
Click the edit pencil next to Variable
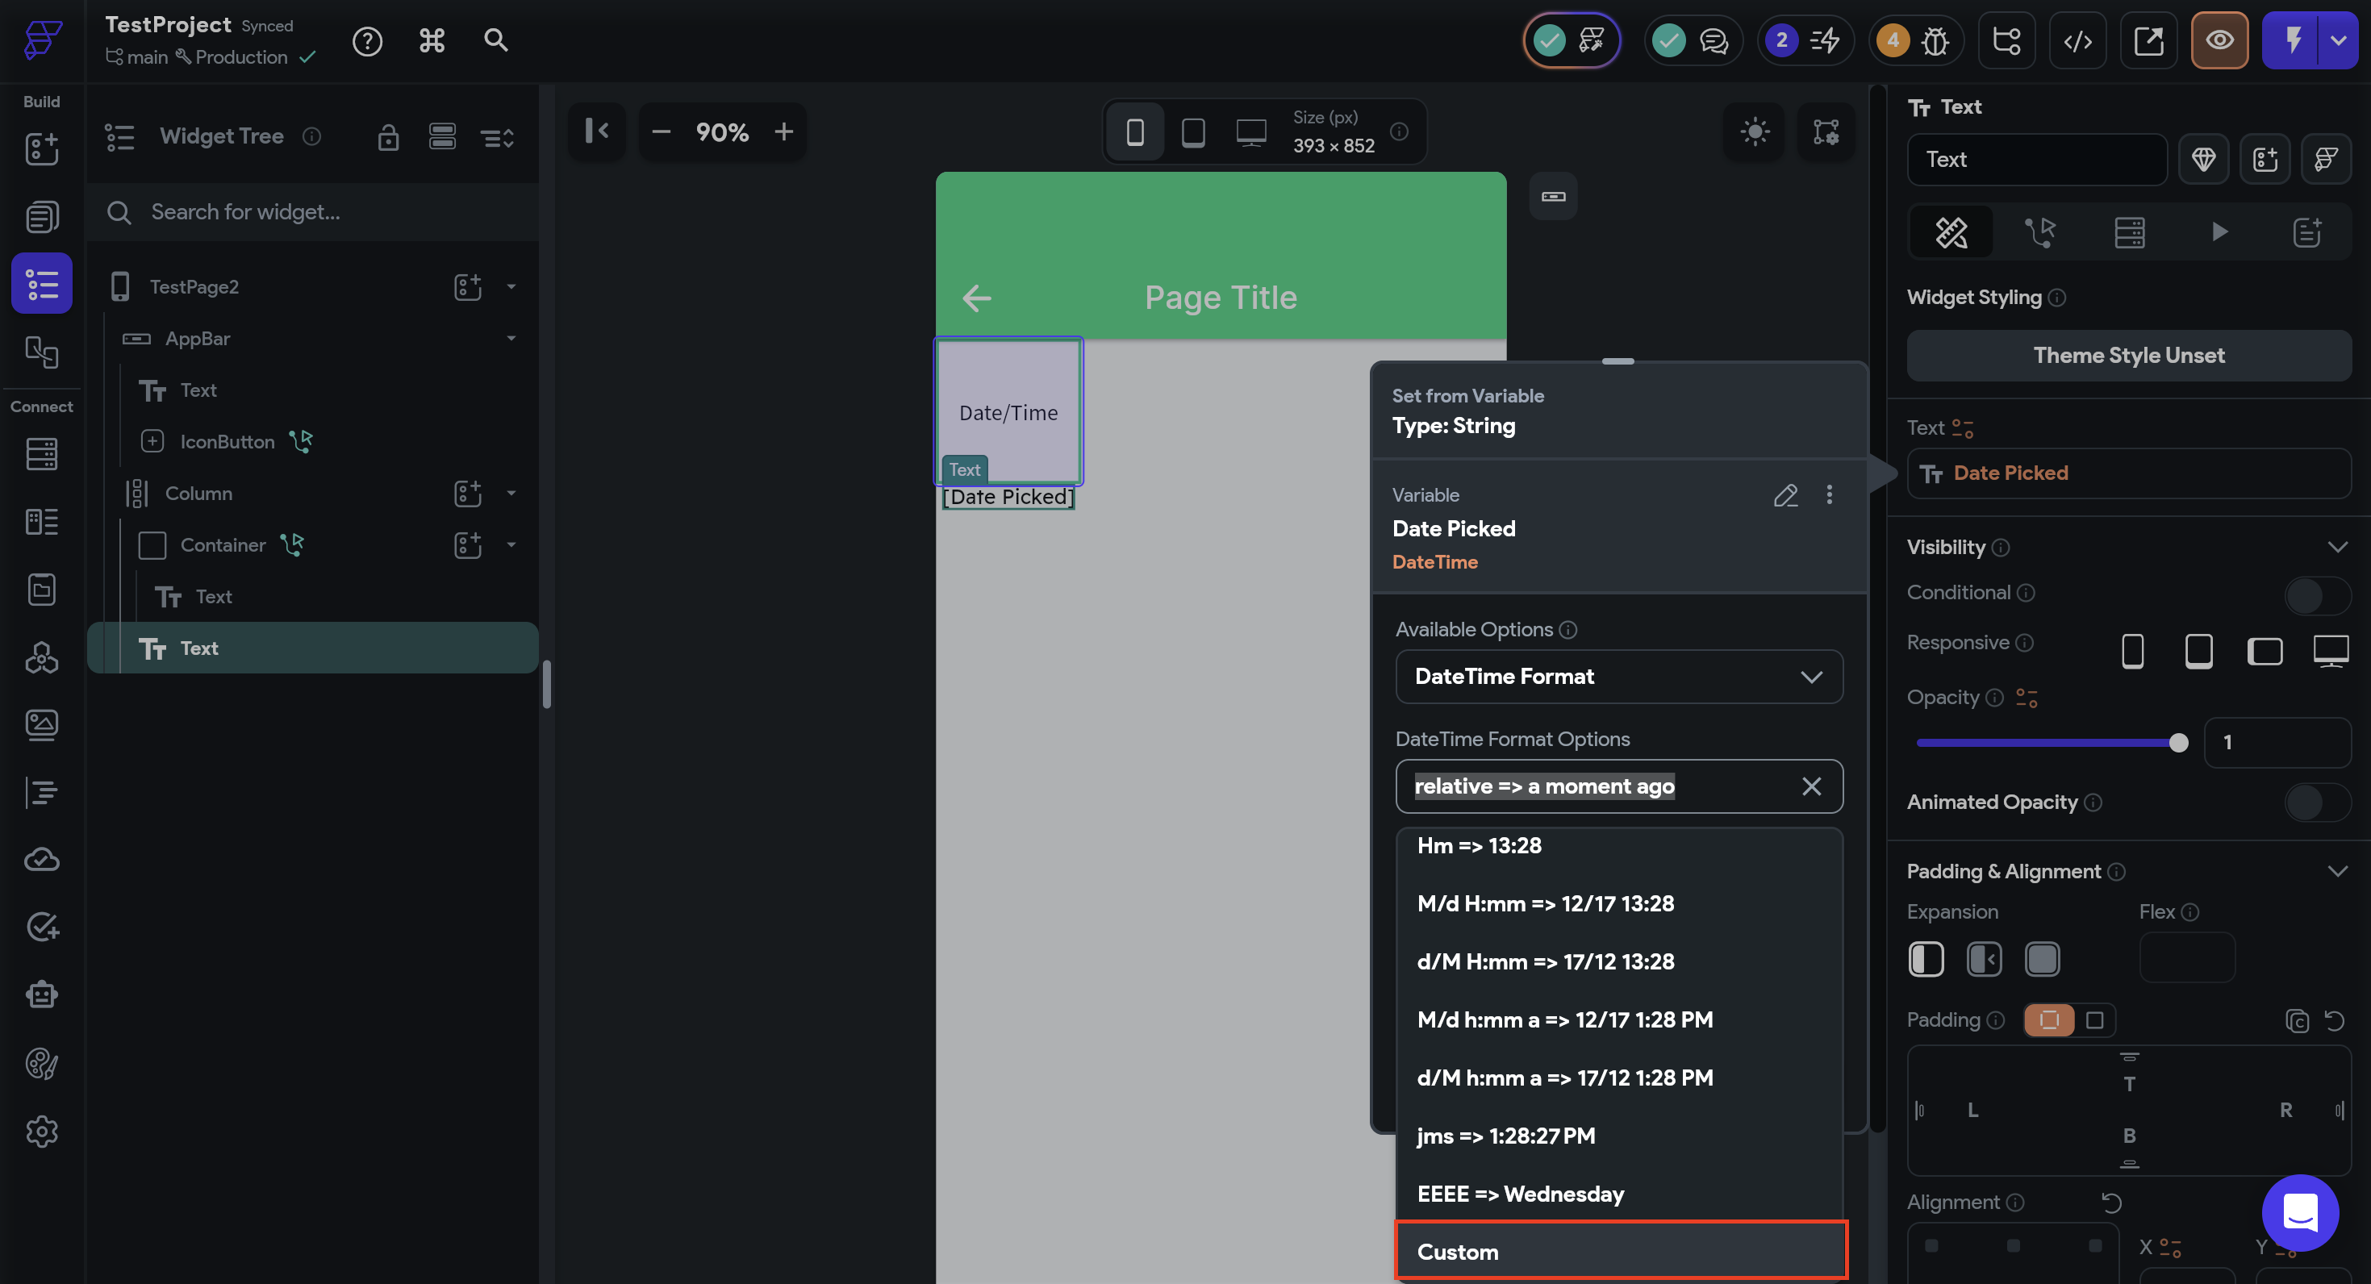(1785, 495)
